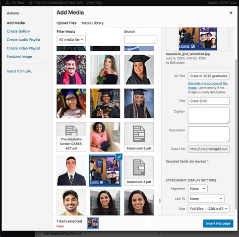Choose Insert from URL option
The image size is (239, 237).
[20, 71]
